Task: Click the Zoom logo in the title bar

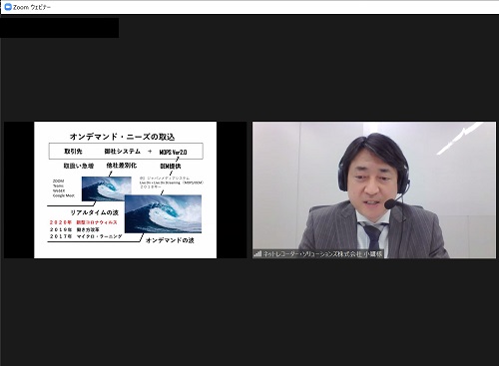Action: tap(8, 7)
